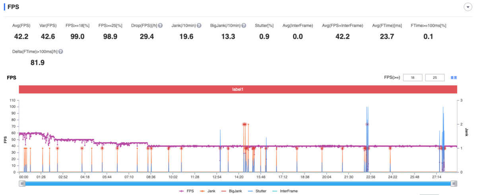Click the FPS threshold field showing 18
477x195 pixels.
tap(413, 78)
